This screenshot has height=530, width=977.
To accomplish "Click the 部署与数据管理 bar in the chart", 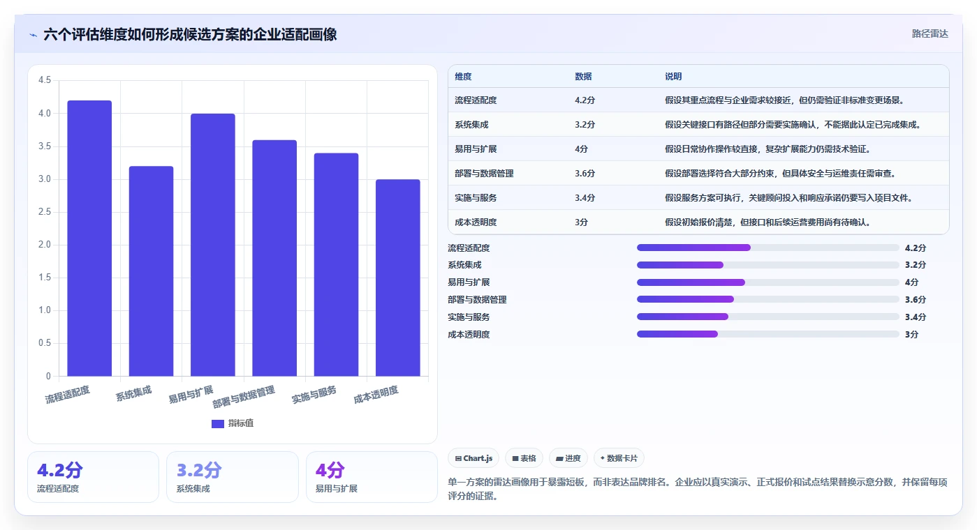I will coord(274,258).
